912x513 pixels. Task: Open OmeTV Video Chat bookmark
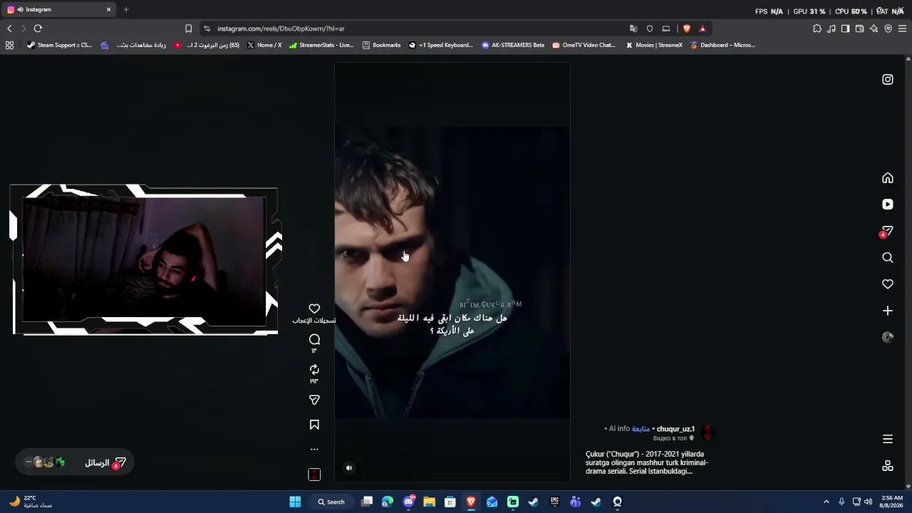click(584, 45)
